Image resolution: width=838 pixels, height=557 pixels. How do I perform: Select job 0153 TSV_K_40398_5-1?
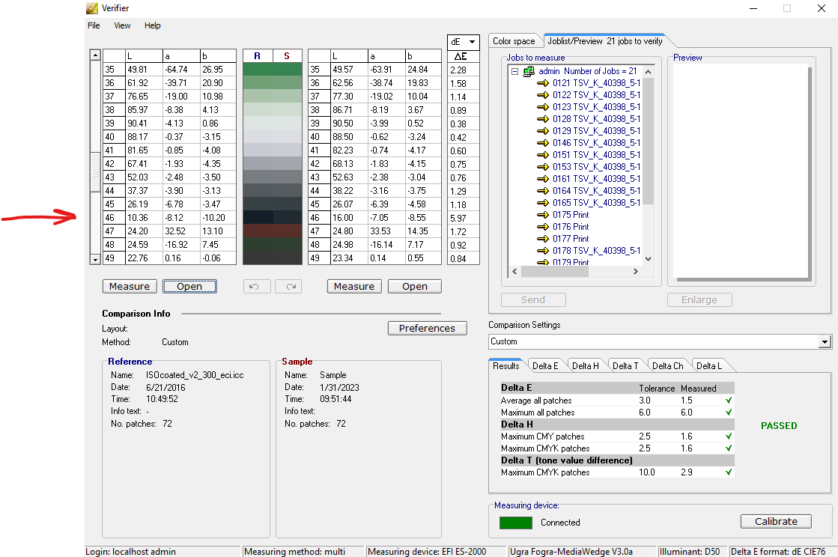tap(596, 167)
